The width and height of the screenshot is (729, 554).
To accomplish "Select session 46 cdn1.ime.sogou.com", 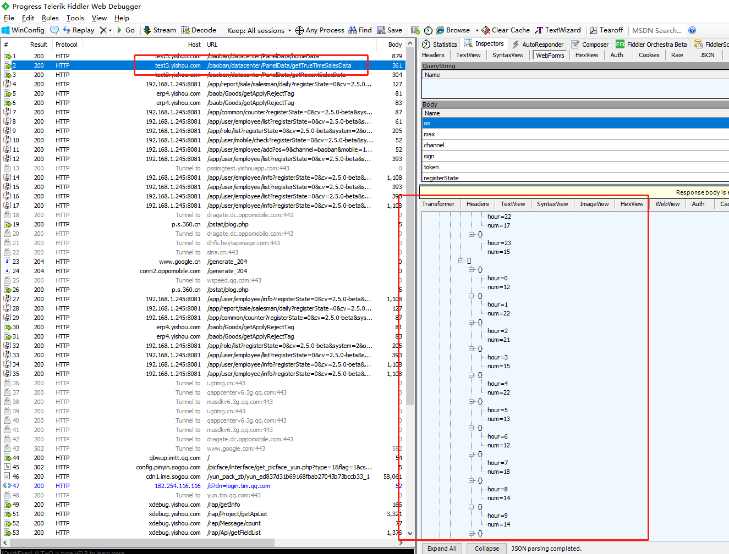I will (202, 477).
